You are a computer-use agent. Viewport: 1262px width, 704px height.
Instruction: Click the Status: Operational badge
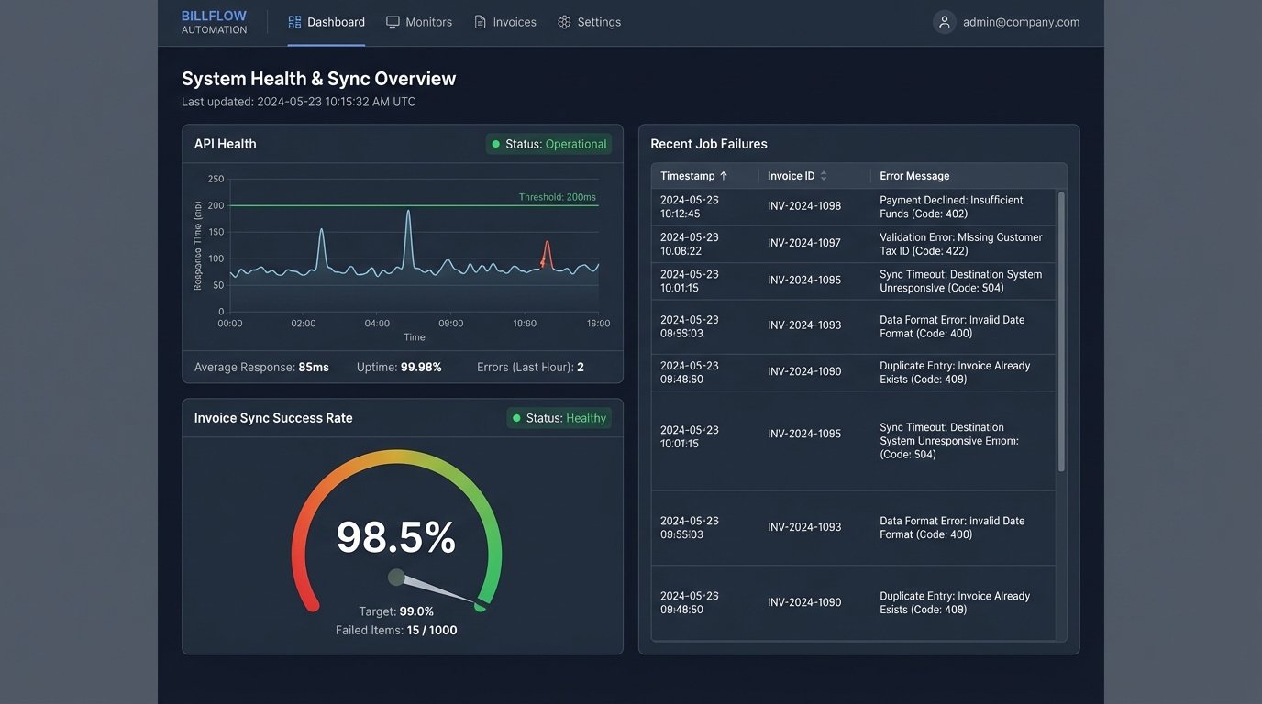(x=548, y=144)
